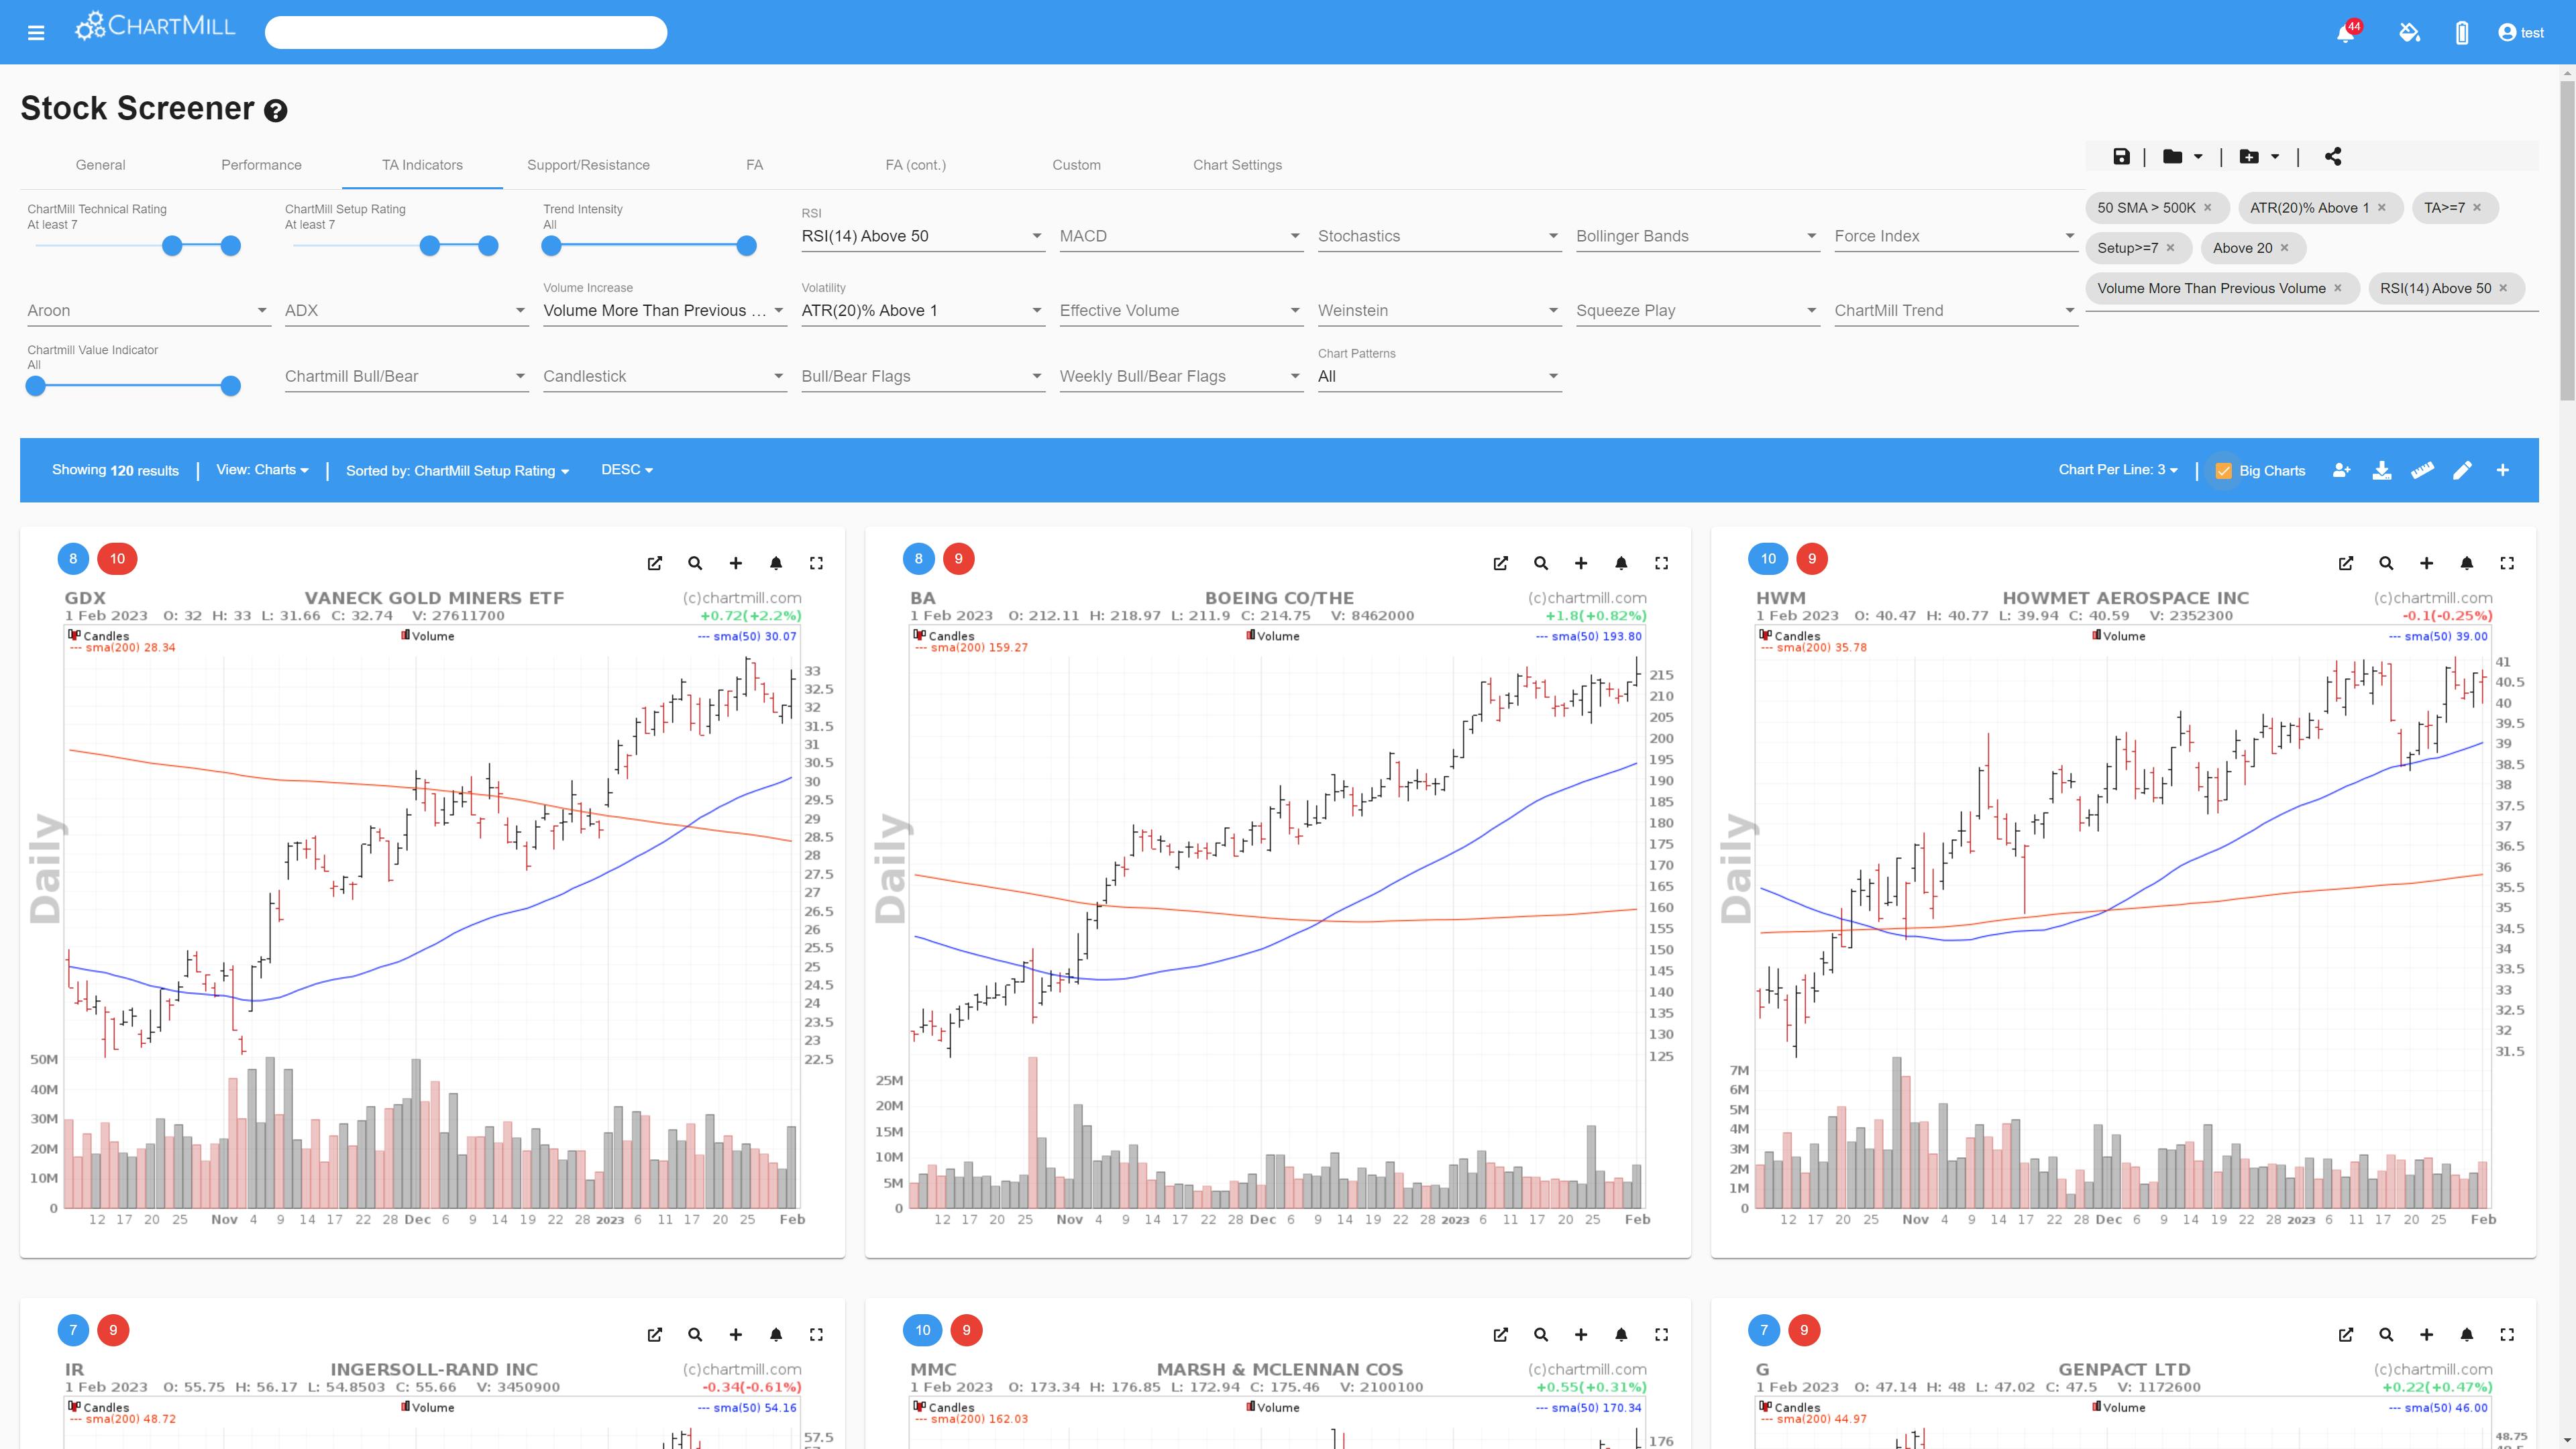Change sorting with the DESC button
The image size is (2576, 1449).
click(627, 470)
